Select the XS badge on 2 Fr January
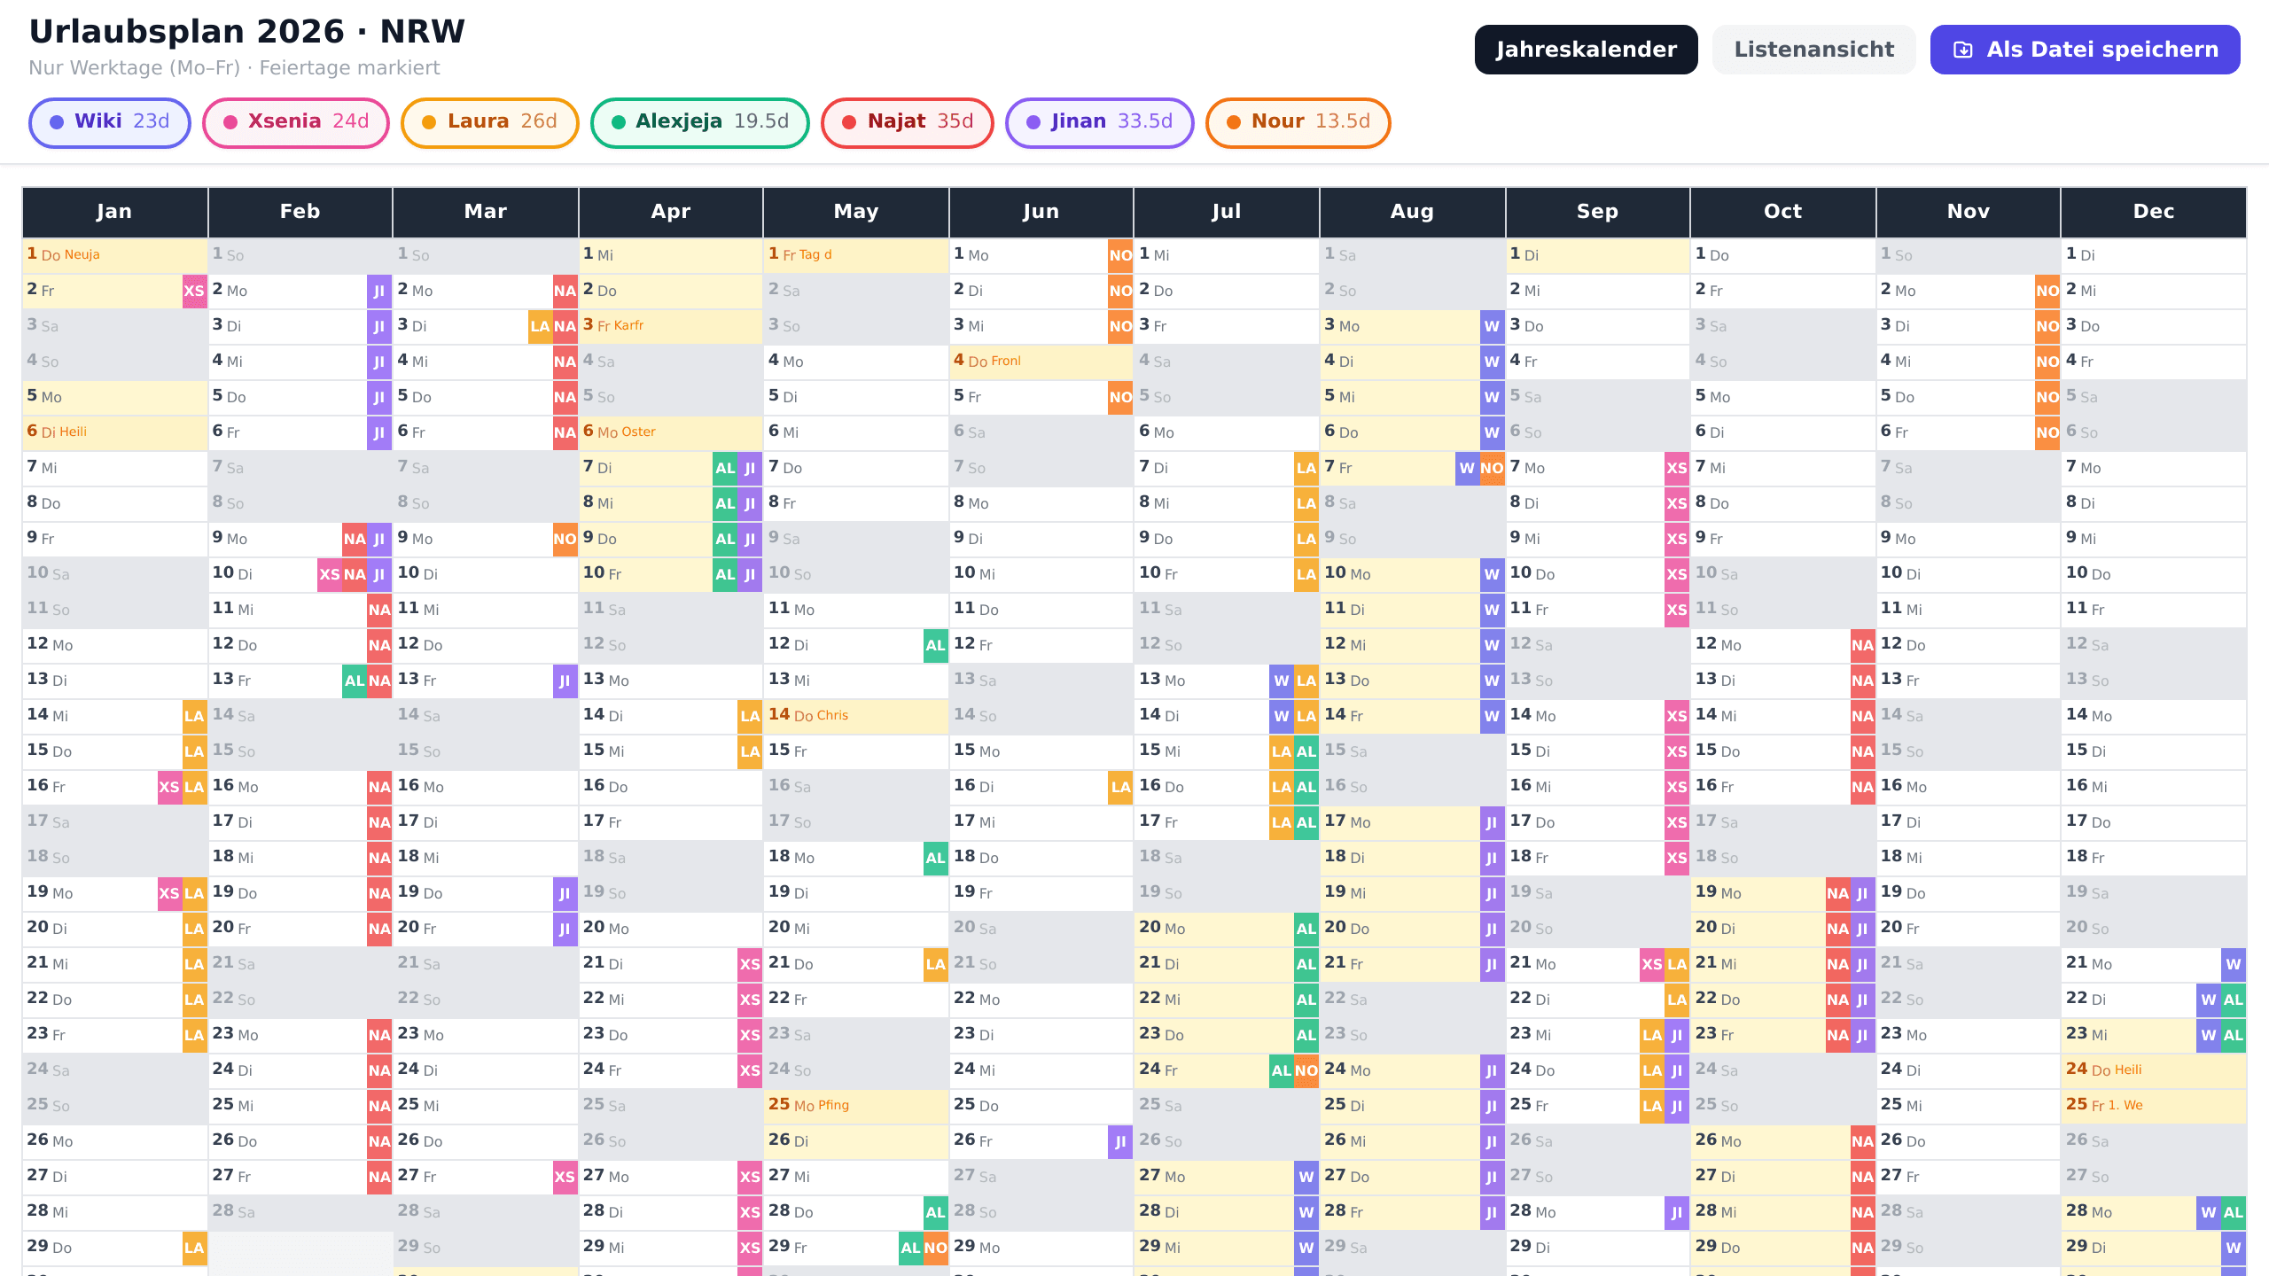Viewport: 2269px width, 1276px height. [x=194, y=291]
